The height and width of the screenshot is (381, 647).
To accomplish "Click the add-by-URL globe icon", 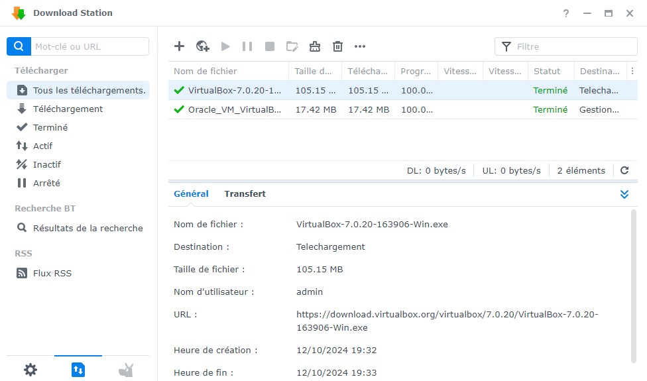I will point(203,46).
